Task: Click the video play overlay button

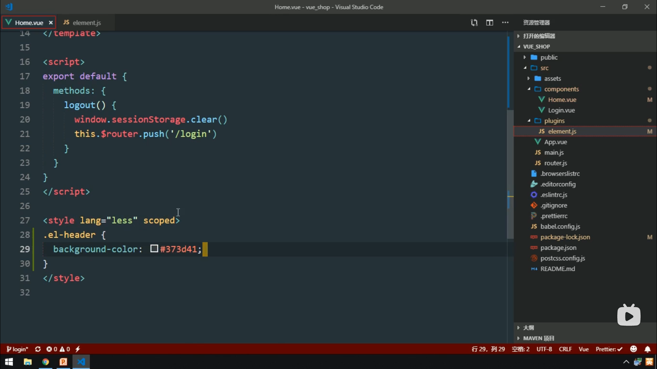Action: pyautogui.click(x=629, y=316)
